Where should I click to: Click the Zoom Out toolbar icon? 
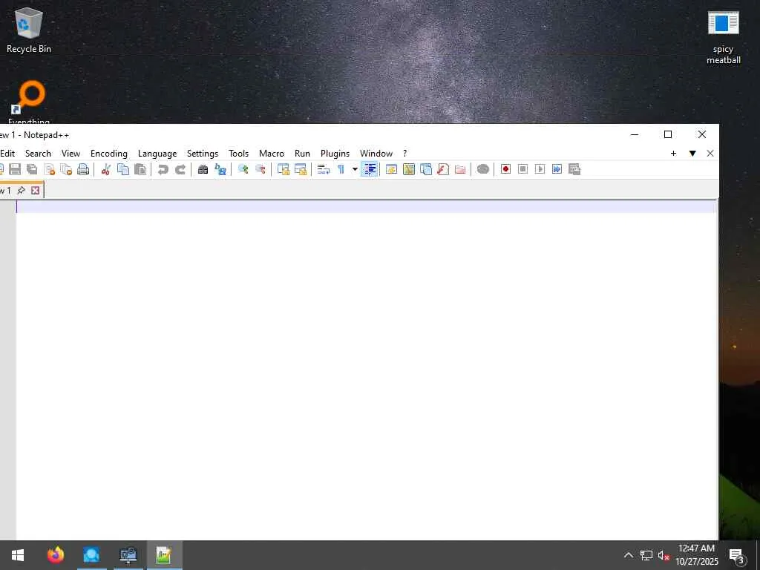click(x=261, y=169)
